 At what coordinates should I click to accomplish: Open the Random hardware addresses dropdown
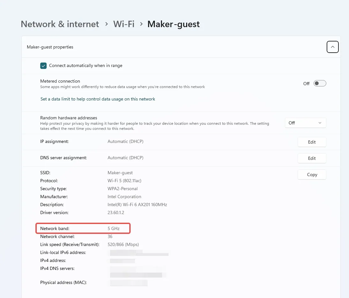pos(305,123)
